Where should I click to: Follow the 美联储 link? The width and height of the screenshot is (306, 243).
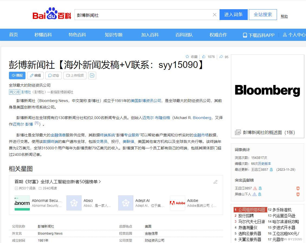[128, 142]
